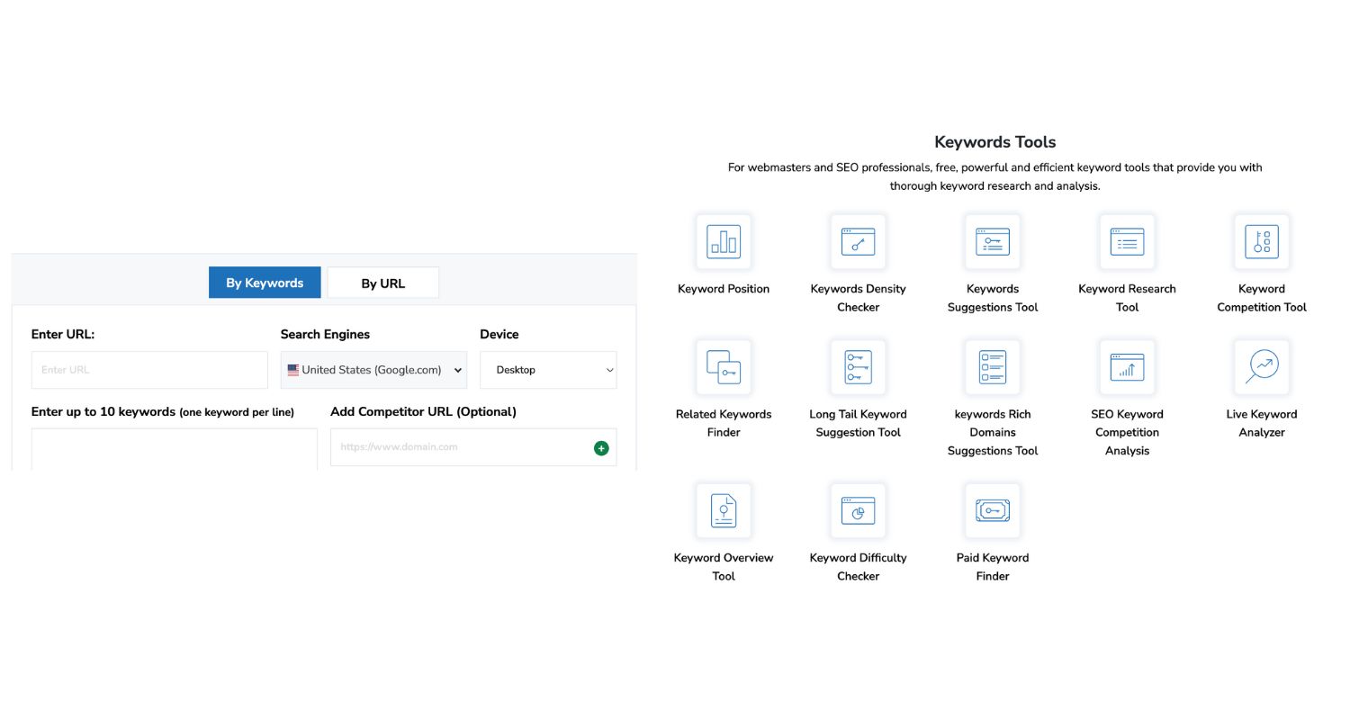1350x720 pixels.
Task: Open the Keyword Position tool icon
Action: tap(723, 241)
